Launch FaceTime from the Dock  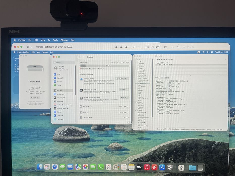click(93, 167)
